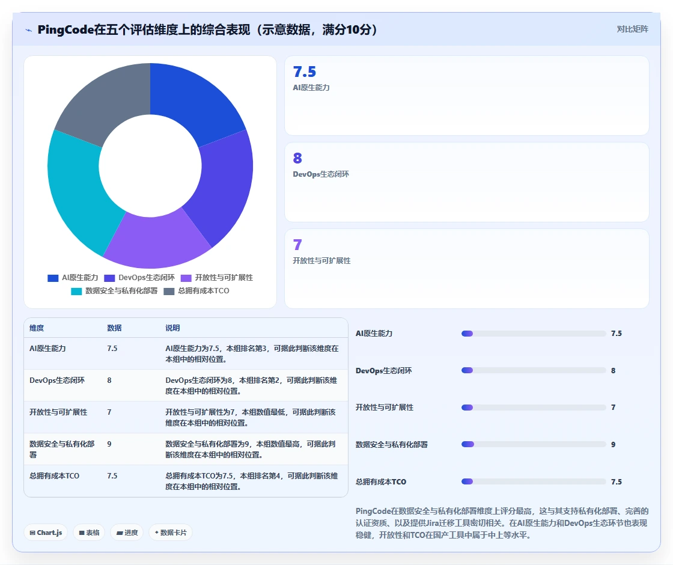Click the description mentioning 本组排名第2
Screen dimensions: 673x565
[251, 385]
